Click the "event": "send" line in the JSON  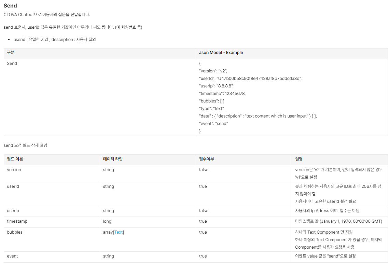[213, 124]
